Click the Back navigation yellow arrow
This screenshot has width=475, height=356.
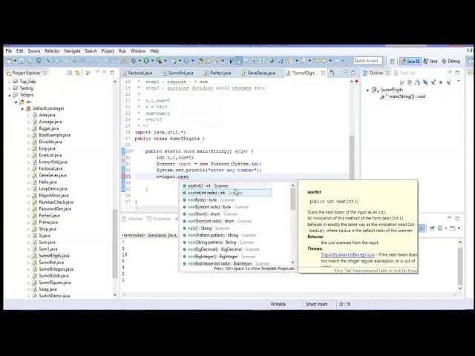(x=324, y=61)
